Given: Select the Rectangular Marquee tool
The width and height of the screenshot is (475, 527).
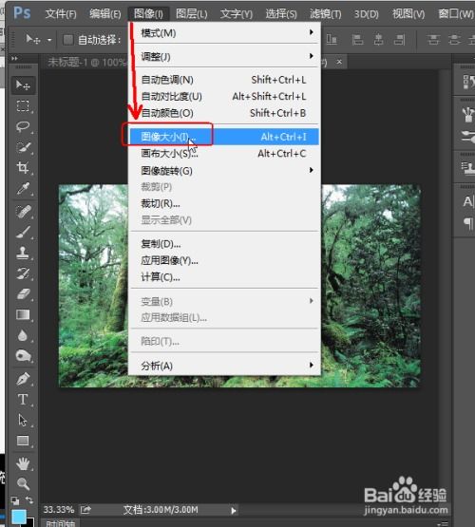Looking at the screenshot, I should pyautogui.click(x=23, y=105).
